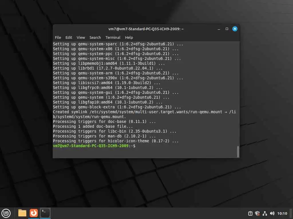Click the 'Setting up qemu-system-gui' line
Screen dimensions: 293x219
pos(116,93)
